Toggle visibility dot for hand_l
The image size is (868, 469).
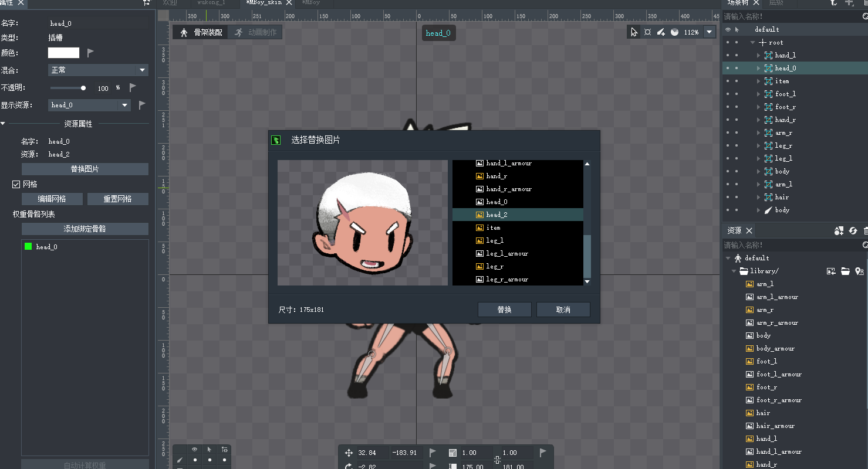[728, 55]
